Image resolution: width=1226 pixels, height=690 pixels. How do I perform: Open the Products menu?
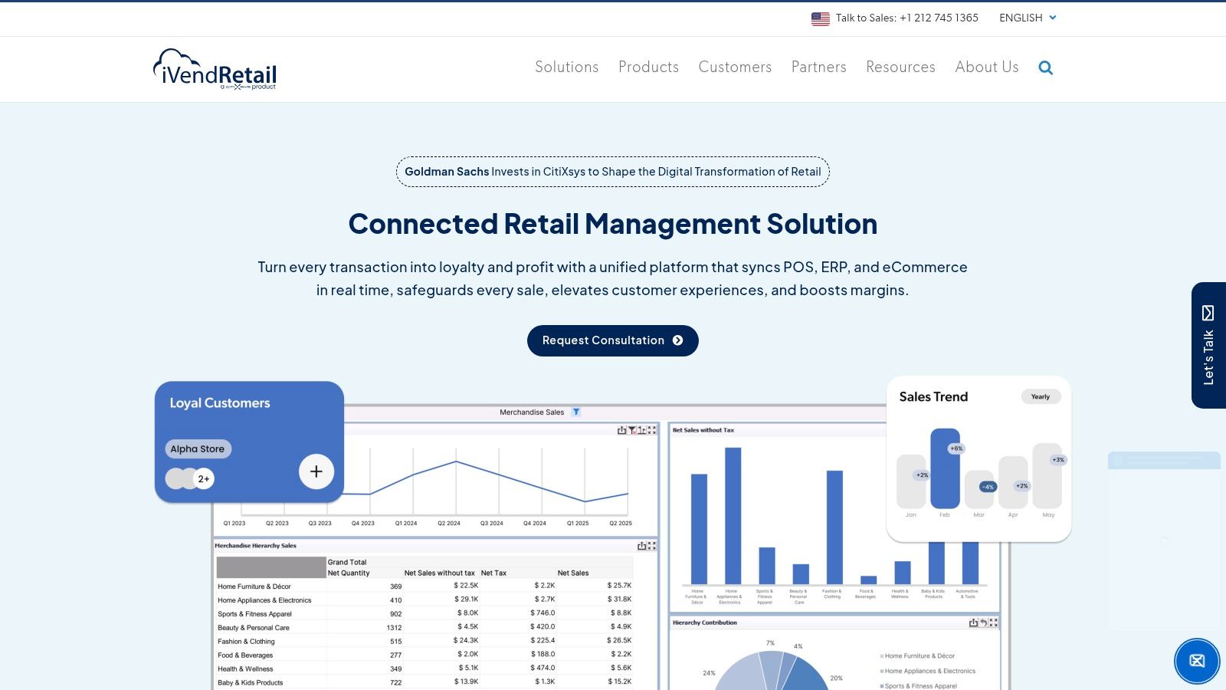(648, 67)
